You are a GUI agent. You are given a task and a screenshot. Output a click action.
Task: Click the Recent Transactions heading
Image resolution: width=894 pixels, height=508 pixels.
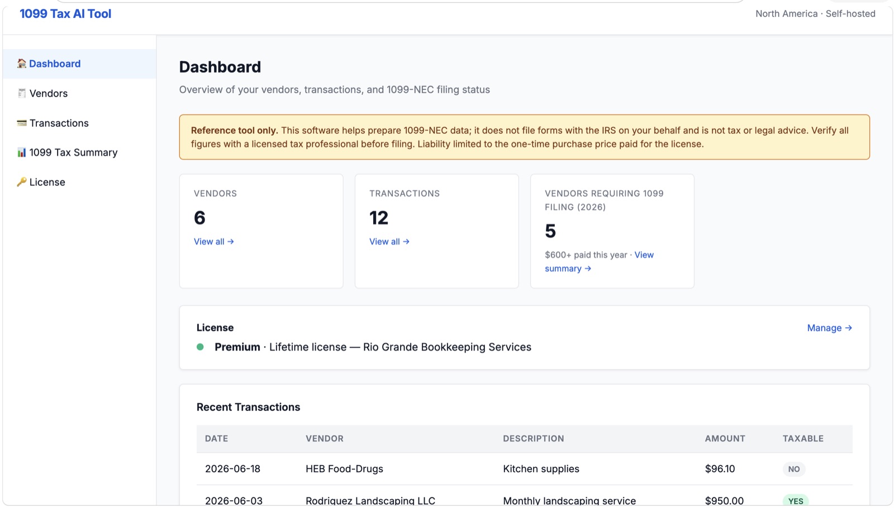tap(248, 407)
